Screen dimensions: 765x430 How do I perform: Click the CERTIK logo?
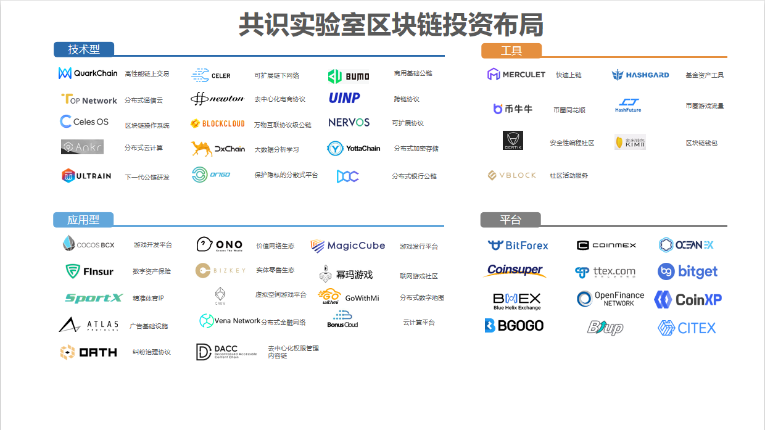[x=513, y=141]
